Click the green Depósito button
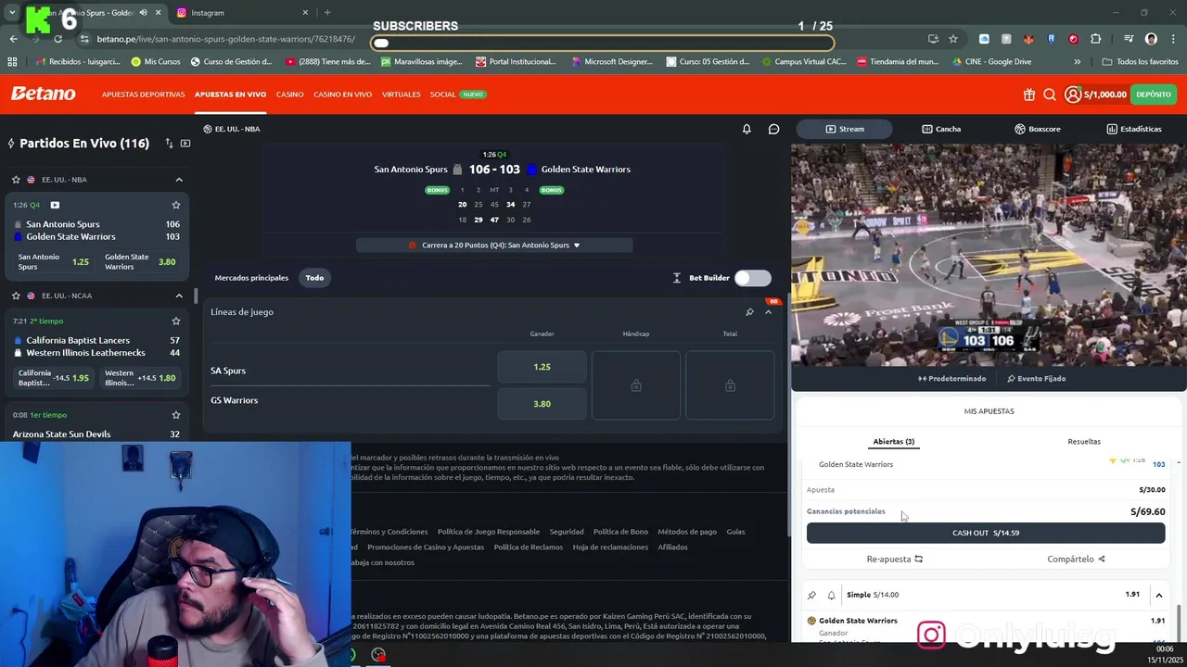 [1154, 94]
